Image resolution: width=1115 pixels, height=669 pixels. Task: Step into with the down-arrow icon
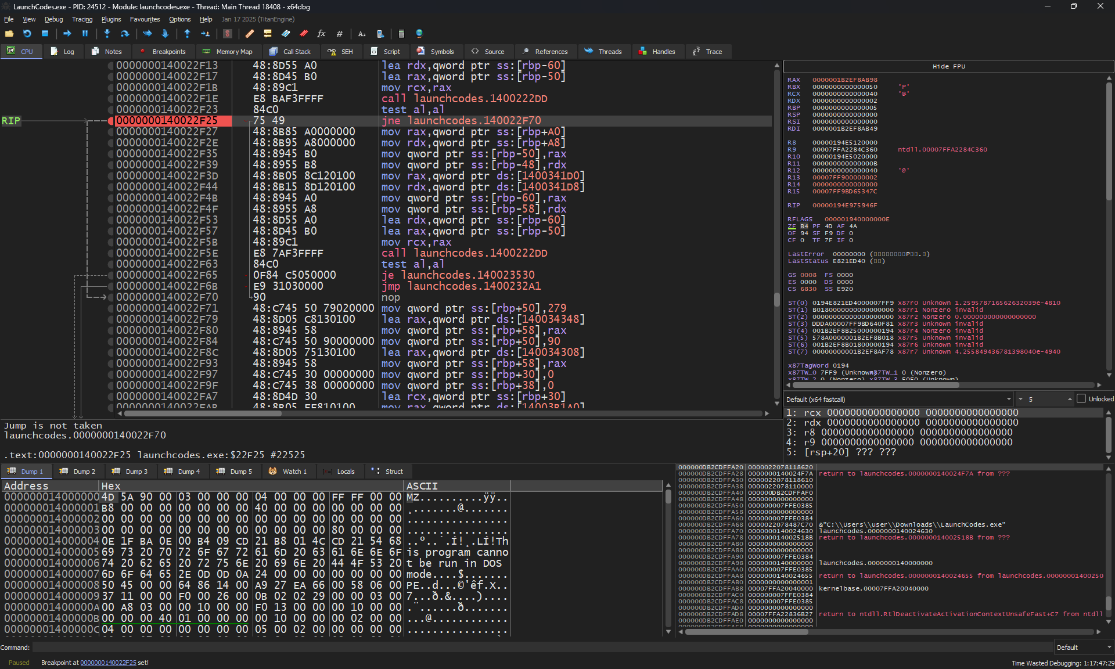[107, 34]
